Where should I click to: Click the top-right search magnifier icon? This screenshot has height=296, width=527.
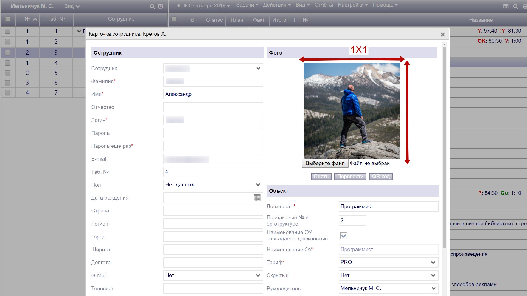tap(515, 6)
